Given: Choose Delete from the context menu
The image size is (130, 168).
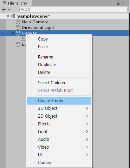Looking at the screenshot, I should click(x=59, y=73).
